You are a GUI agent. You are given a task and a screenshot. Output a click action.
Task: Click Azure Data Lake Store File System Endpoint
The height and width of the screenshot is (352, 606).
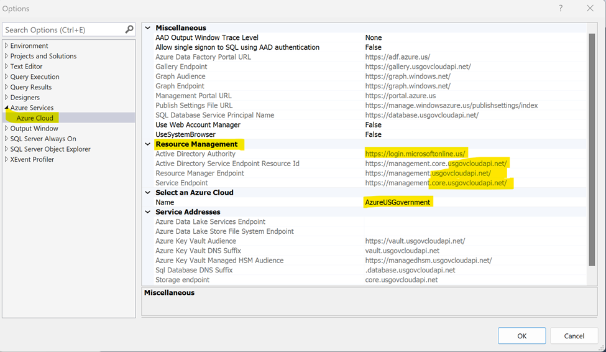pos(224,231)
